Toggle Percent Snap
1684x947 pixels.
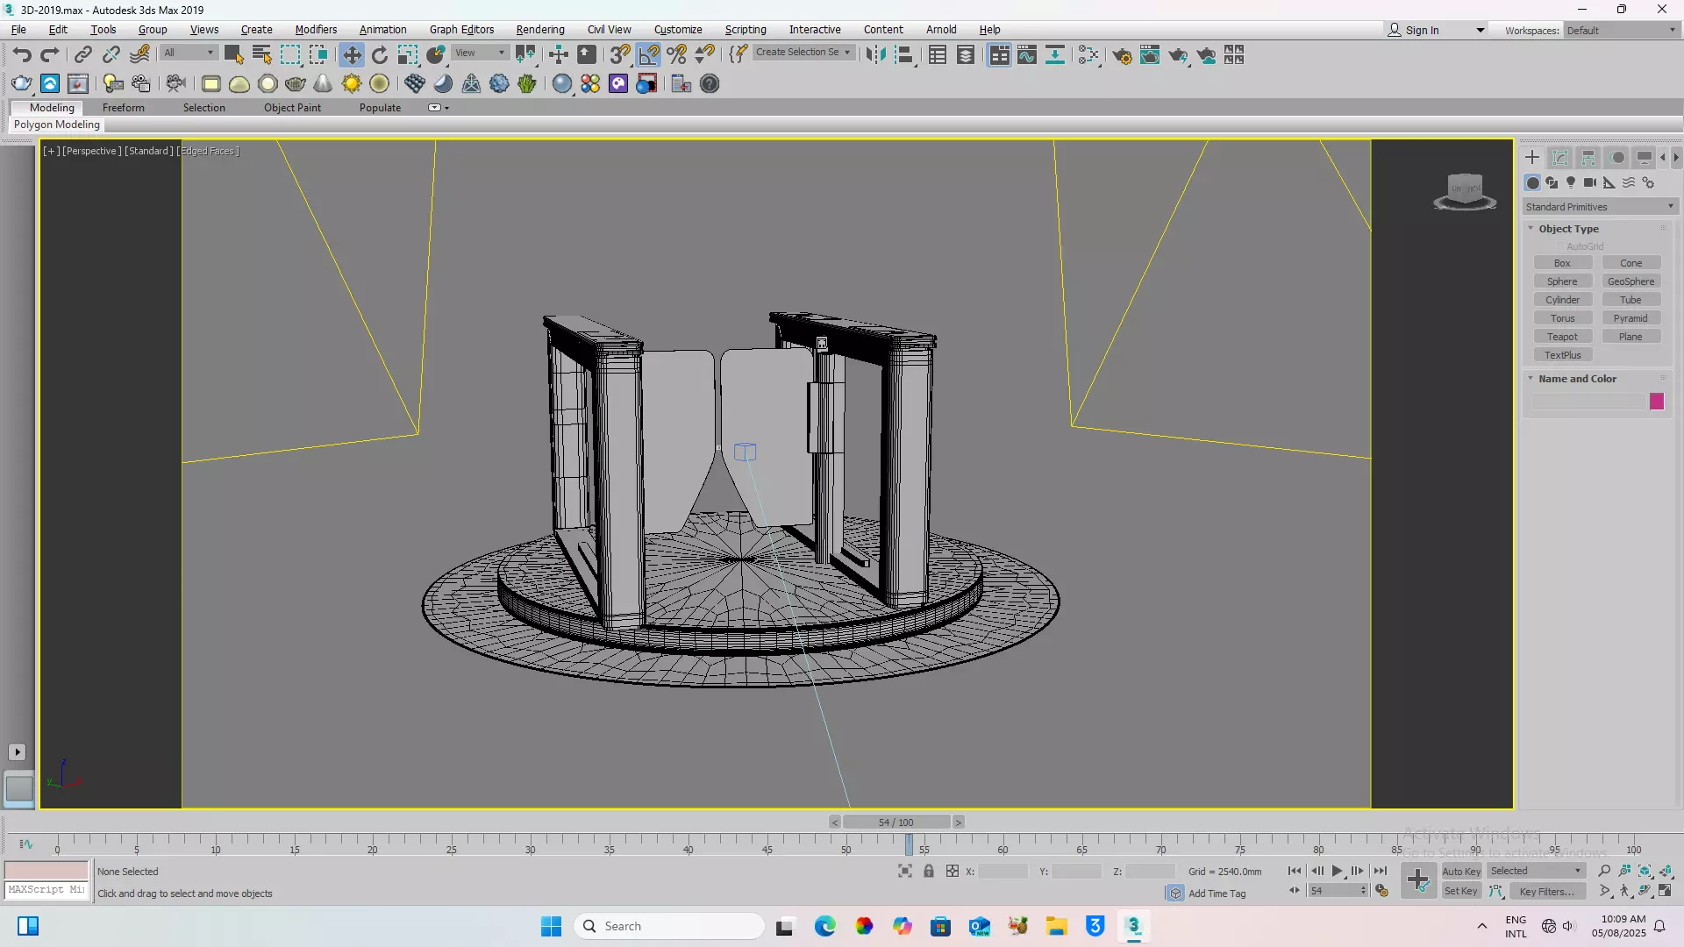677,55
